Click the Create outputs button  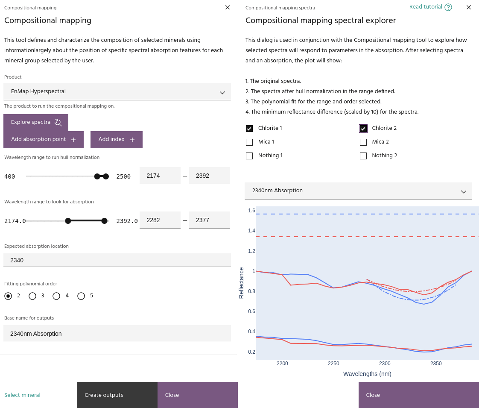tap(117, 395)
